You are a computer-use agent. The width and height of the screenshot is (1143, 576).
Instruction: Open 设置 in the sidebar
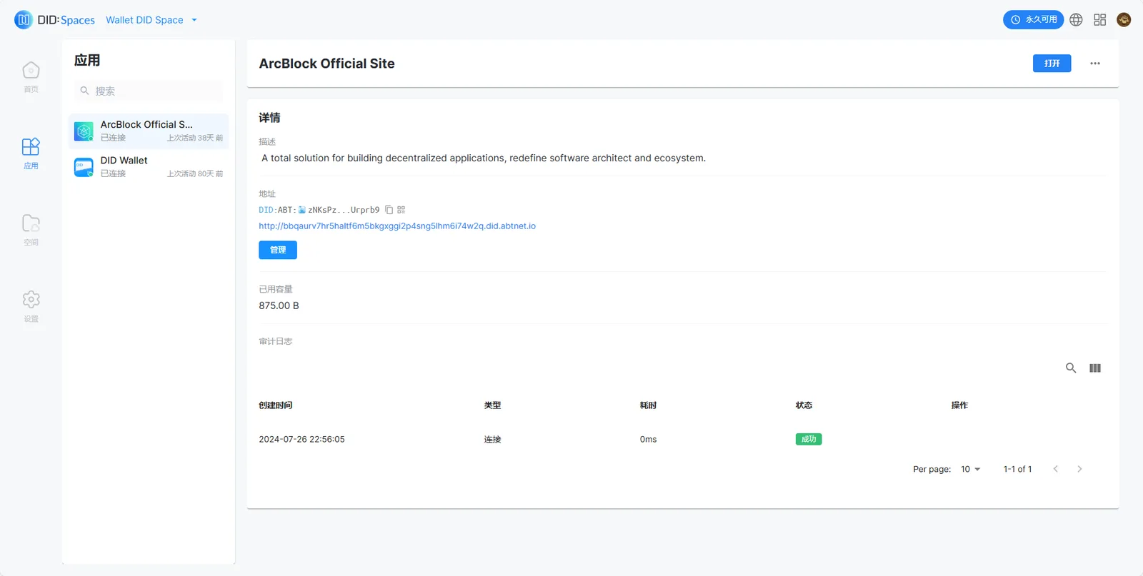coord(31,307)
